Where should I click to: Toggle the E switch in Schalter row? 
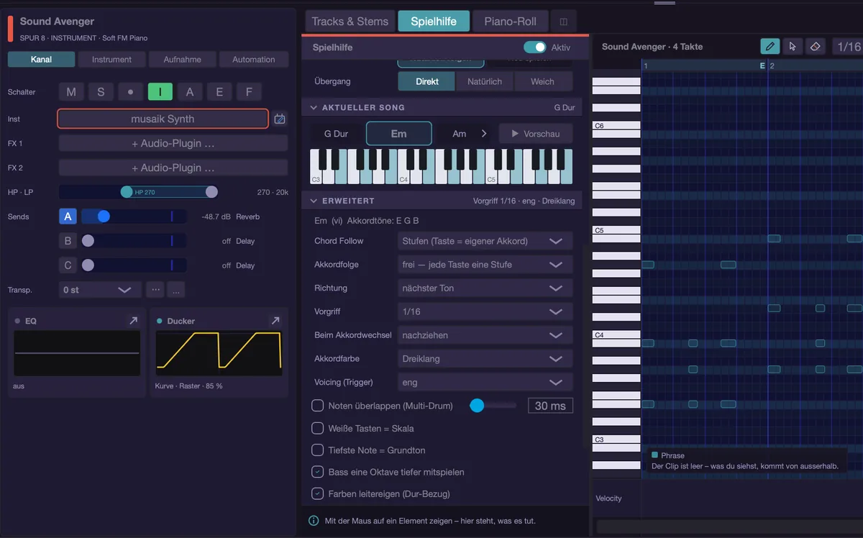pos(219,92)
